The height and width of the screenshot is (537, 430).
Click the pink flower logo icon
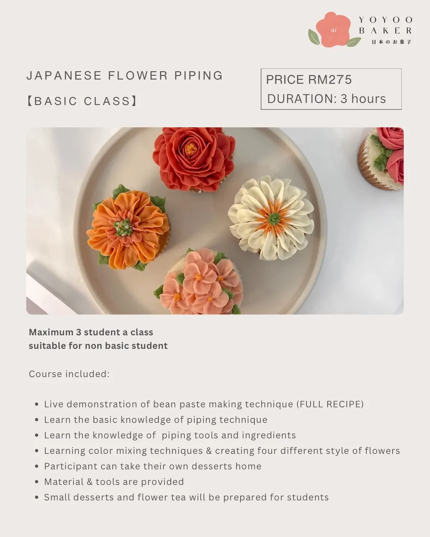click(x=334, y=29)
